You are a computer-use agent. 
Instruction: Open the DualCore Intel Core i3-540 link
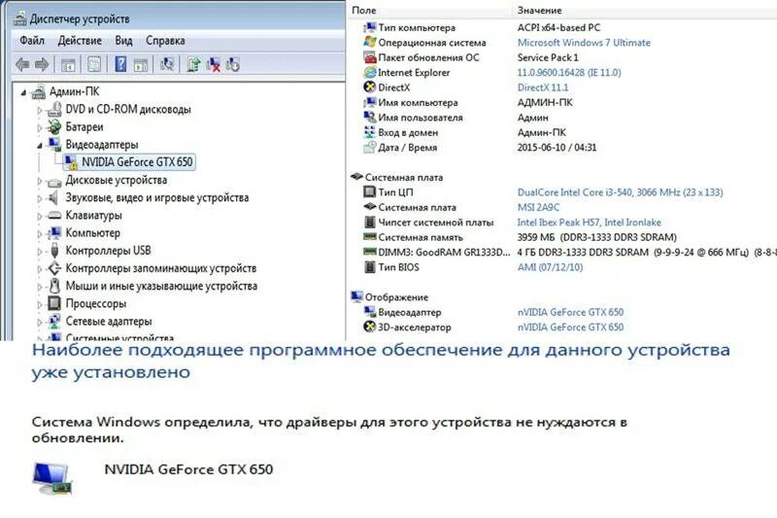(620, 192)
